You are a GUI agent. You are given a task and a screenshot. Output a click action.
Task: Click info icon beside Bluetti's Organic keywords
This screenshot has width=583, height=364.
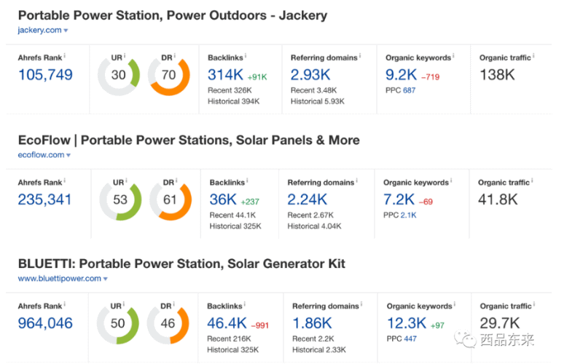454,304
